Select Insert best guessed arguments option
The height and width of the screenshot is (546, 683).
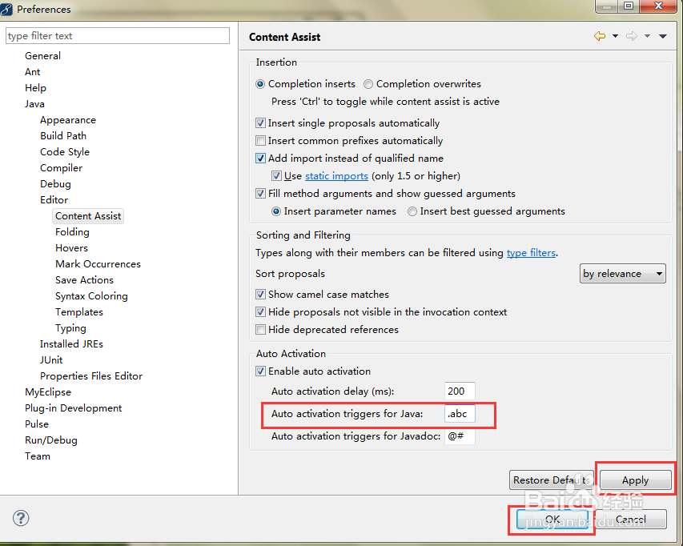click(412, 211)
